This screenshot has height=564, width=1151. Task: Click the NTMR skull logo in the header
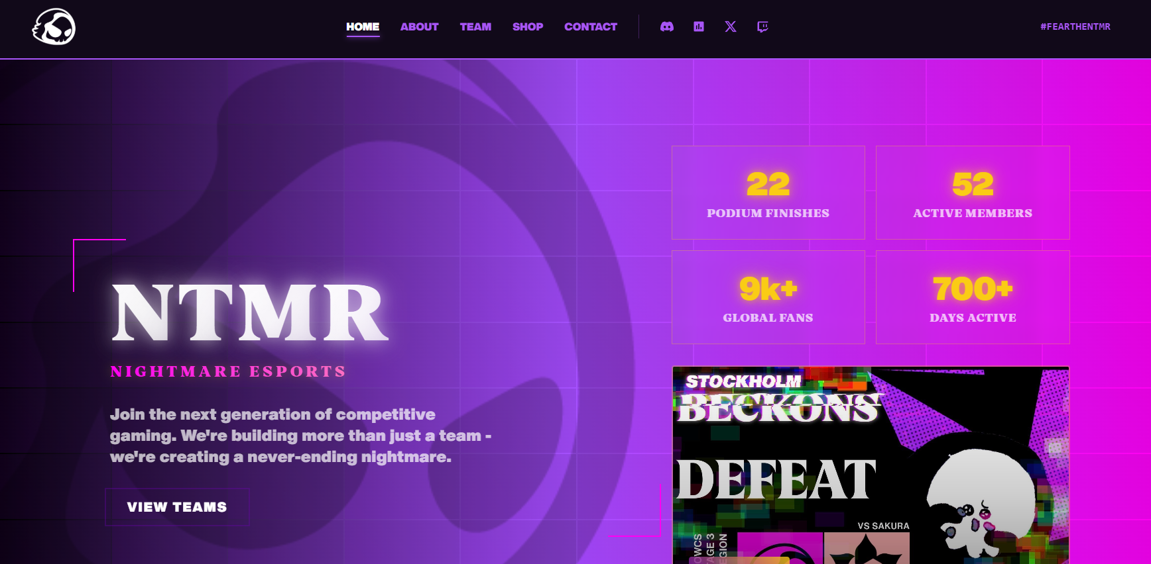pos(54,26)
